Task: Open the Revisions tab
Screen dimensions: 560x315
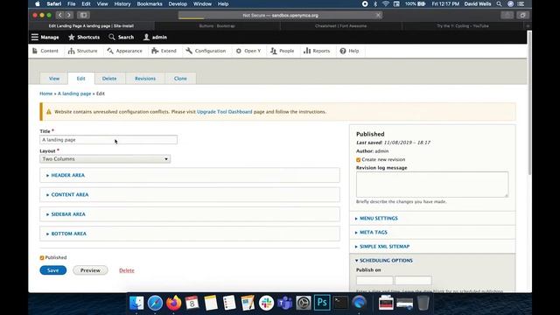Action: pyautogui.click(x=145, y=78)
